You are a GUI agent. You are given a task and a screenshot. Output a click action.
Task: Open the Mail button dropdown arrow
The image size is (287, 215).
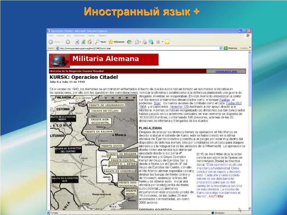(x=140, y=42)
